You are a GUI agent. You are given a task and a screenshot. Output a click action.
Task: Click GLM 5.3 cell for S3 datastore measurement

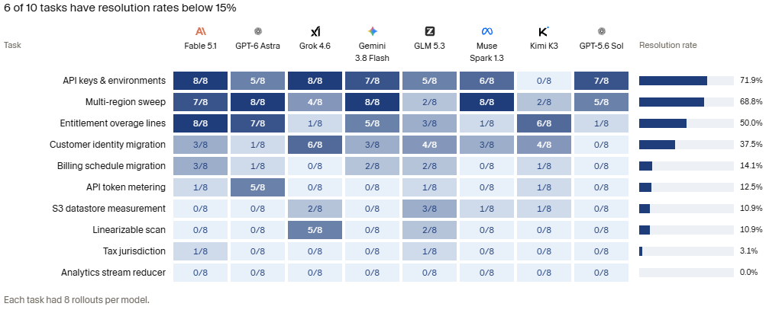click(429, 209)
